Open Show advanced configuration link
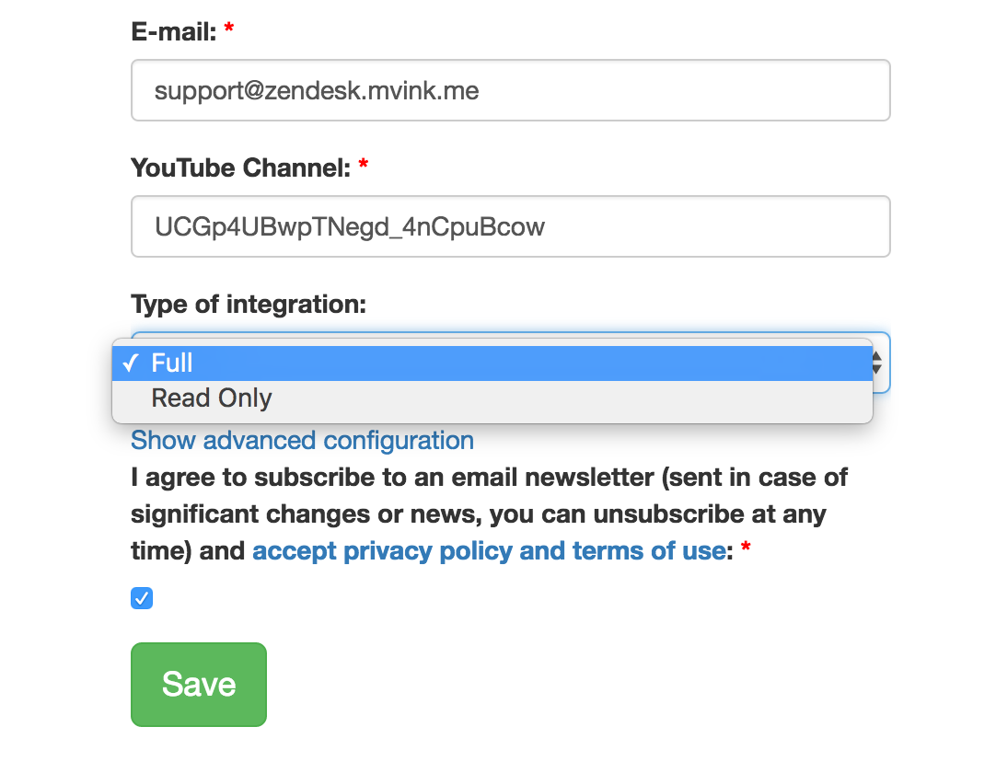996x773 pixels. [302, 441]
